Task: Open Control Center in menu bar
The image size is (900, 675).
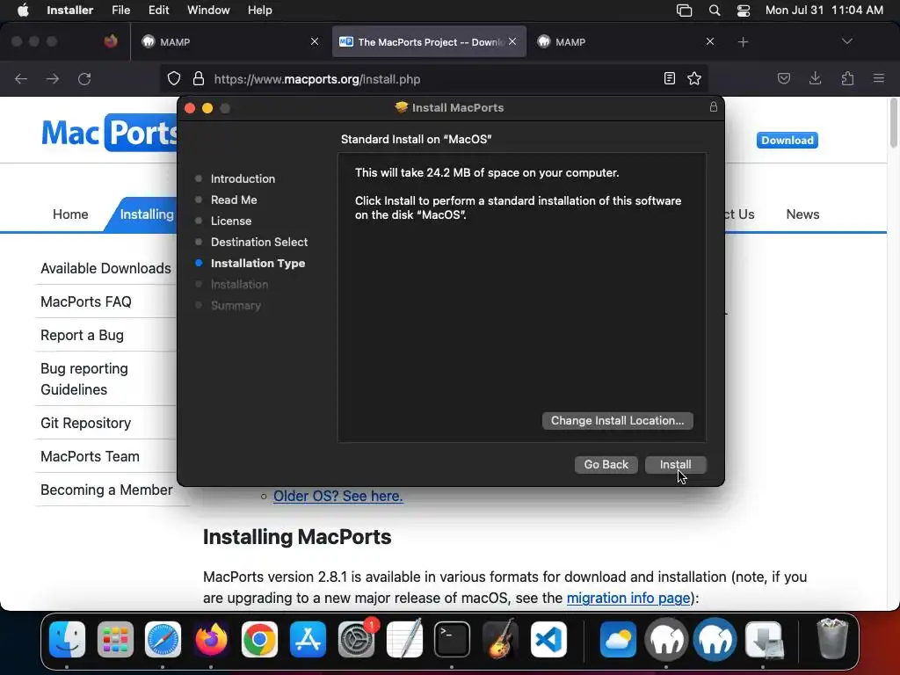Action: 744,11
